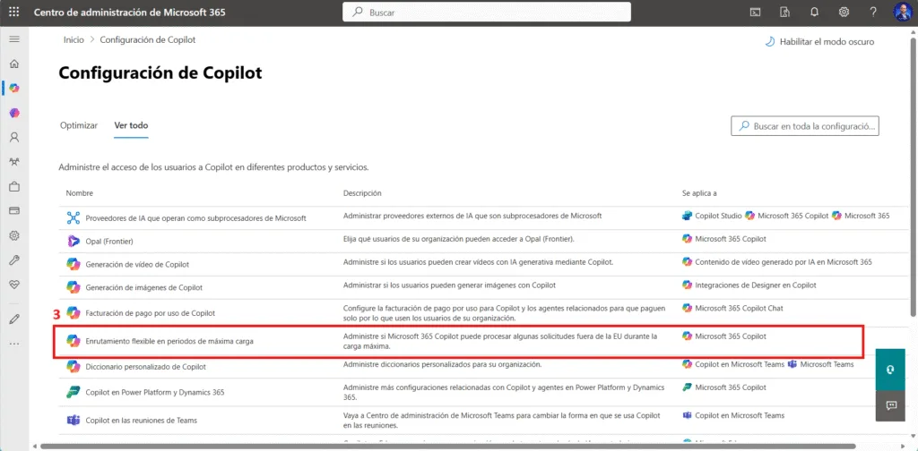Open Diccionario personalizado de Copilot setting
This screenshot has width=918, height=451.
[146, 367]
